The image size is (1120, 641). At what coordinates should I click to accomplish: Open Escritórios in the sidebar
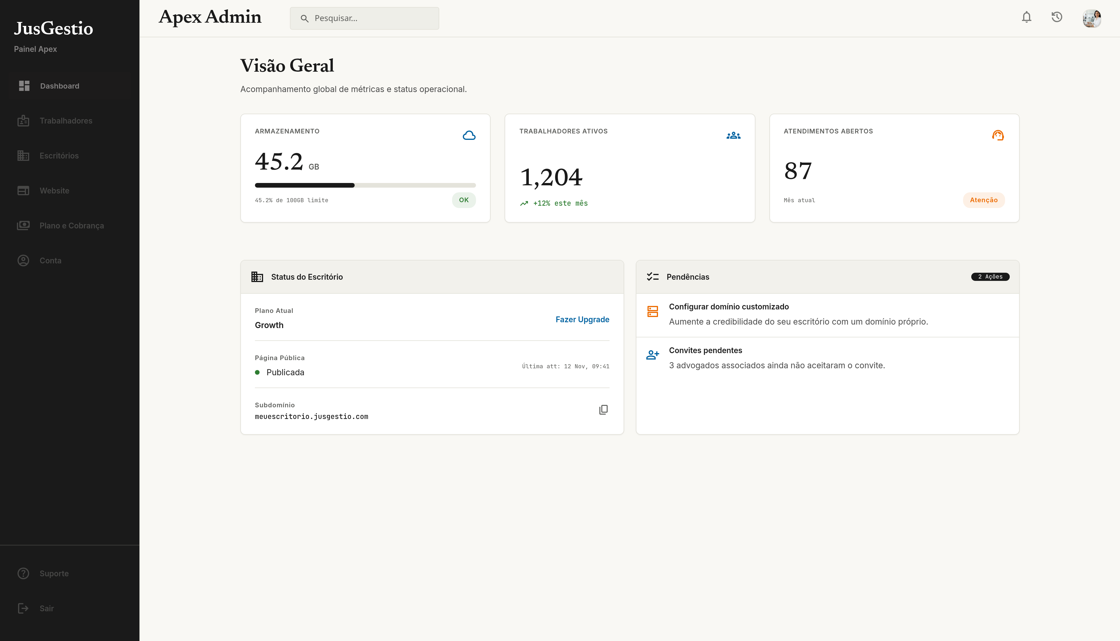click(x=70, y=155)
